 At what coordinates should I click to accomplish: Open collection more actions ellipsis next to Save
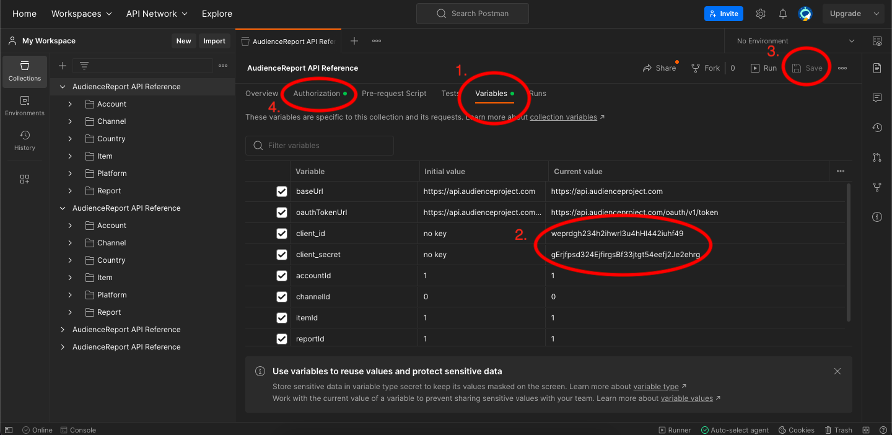pyautogui.click(x=842, y=68)
